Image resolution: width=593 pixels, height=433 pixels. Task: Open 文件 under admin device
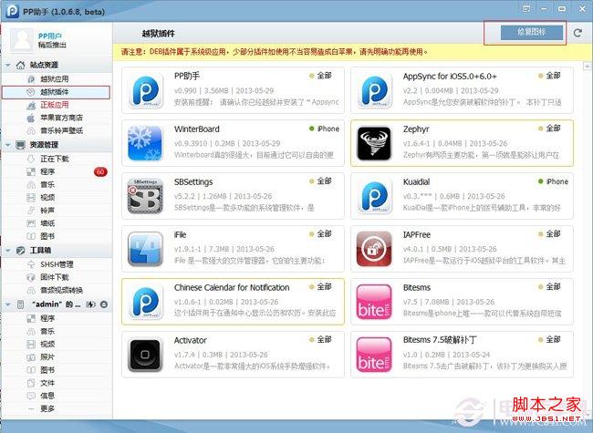(47, 383)
